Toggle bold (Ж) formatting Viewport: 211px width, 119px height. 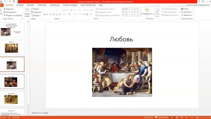pos(45,14)
